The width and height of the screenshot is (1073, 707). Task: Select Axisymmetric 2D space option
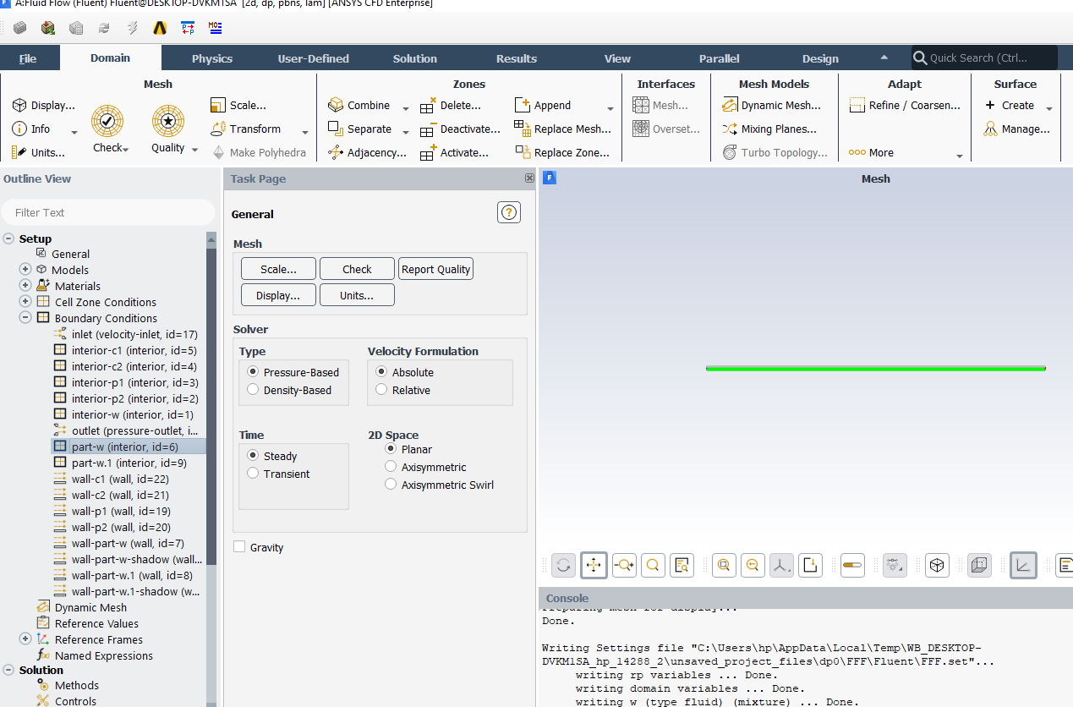[x=391, y=467]
